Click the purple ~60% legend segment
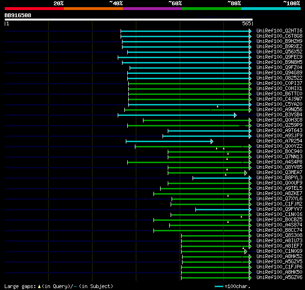This screenshot has height=290, width=305. click(x=152, y=9)
